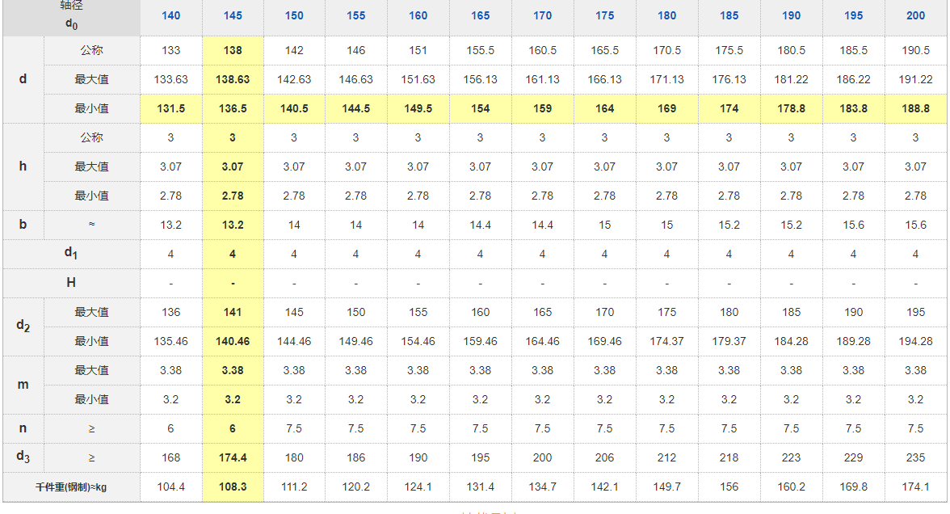Select the 188.8 minimum value cell

915,108
